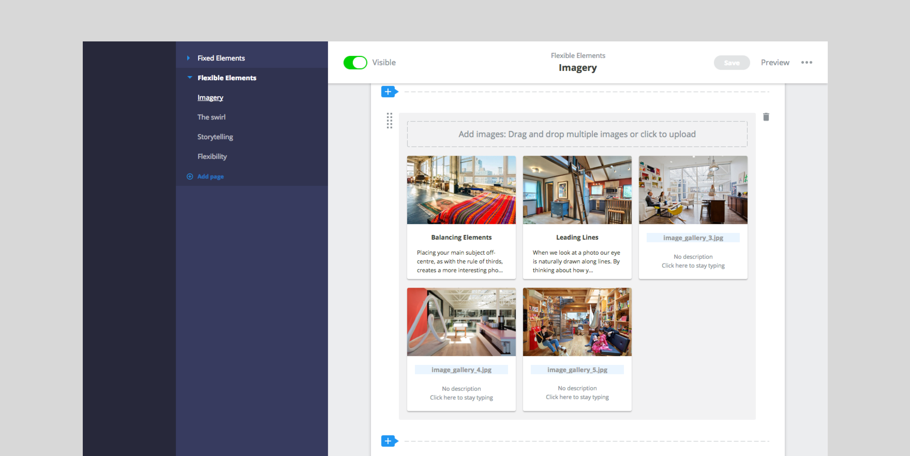Select the Leading Lines photo thumbnail
The image size is (910, 456).
[x=577, y=190]
